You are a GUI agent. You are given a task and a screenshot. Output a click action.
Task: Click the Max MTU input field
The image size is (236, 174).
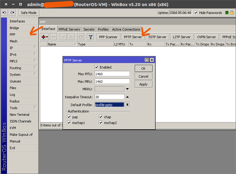pyautogui.click(x=112, y=74)
